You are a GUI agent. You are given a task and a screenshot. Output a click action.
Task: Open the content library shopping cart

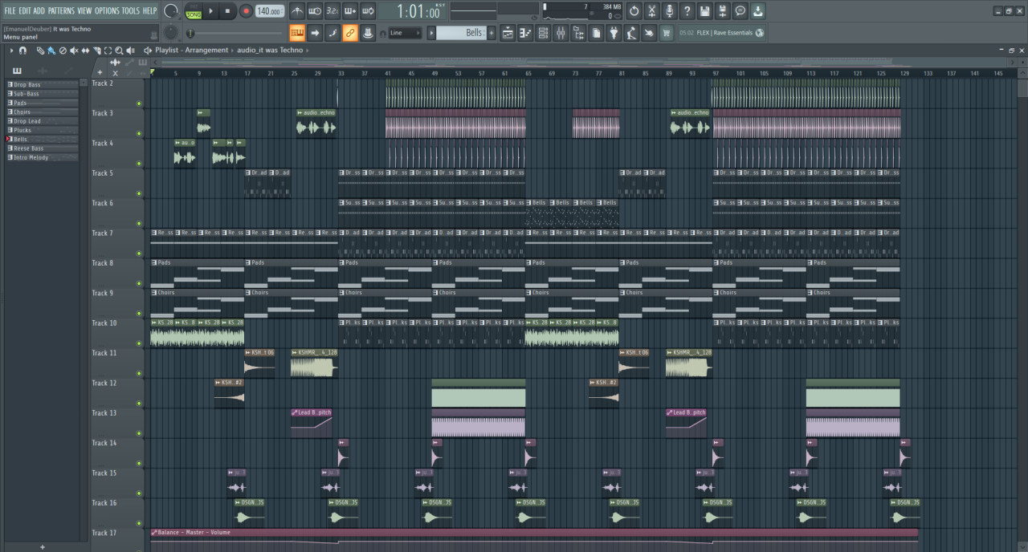[666, 33]
